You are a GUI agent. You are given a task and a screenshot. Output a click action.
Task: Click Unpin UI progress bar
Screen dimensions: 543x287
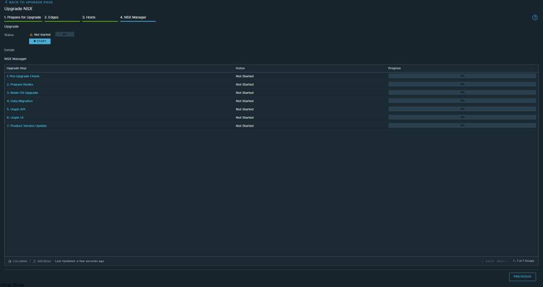point(462,117)
